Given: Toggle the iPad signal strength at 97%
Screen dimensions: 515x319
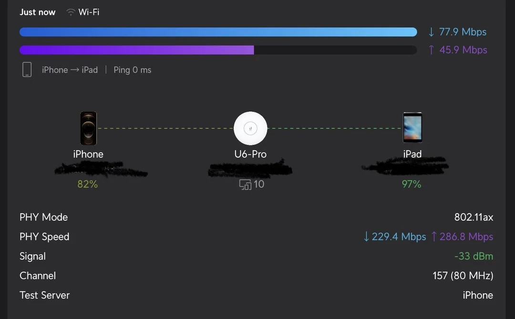Looking at the screenshot, I should click(x=411, y=184).
